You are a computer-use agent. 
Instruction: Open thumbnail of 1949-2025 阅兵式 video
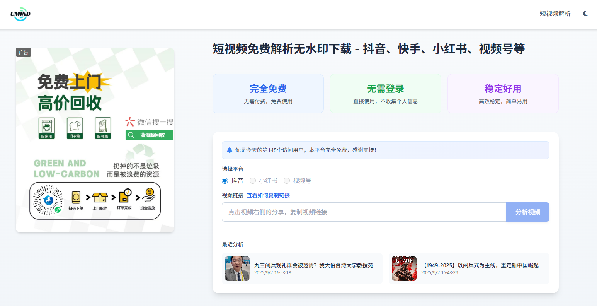[x=404, y=268]
